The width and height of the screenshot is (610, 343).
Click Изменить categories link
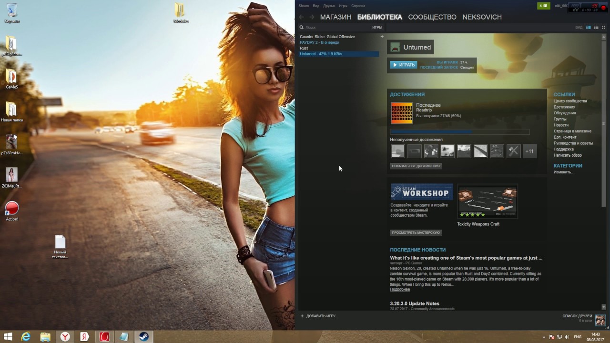563,172
